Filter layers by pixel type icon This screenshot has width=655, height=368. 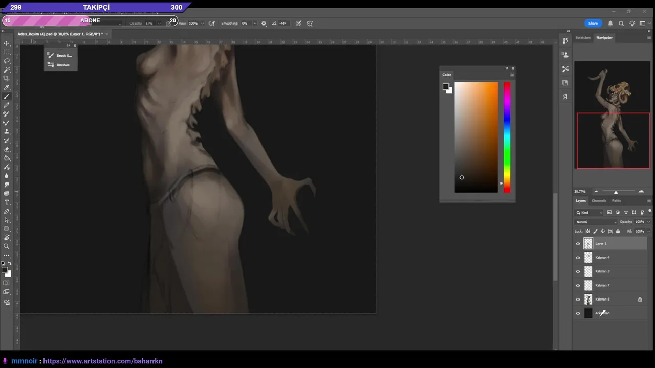coord(609,212)
